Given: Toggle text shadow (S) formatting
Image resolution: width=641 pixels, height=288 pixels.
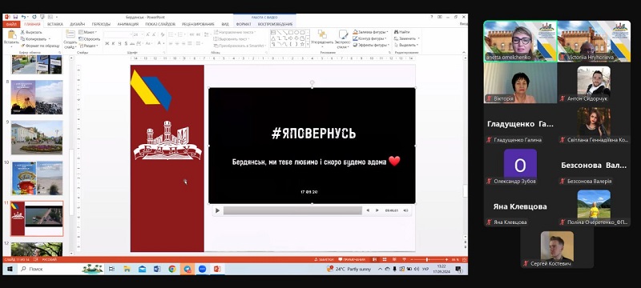Looking at the screenshot, I should pos(125,43).
